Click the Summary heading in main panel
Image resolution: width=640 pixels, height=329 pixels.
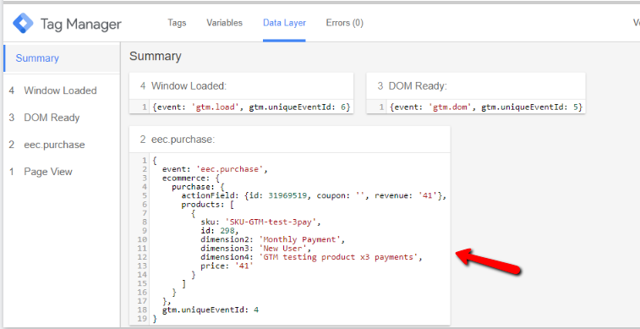click(x=156, y=57)
